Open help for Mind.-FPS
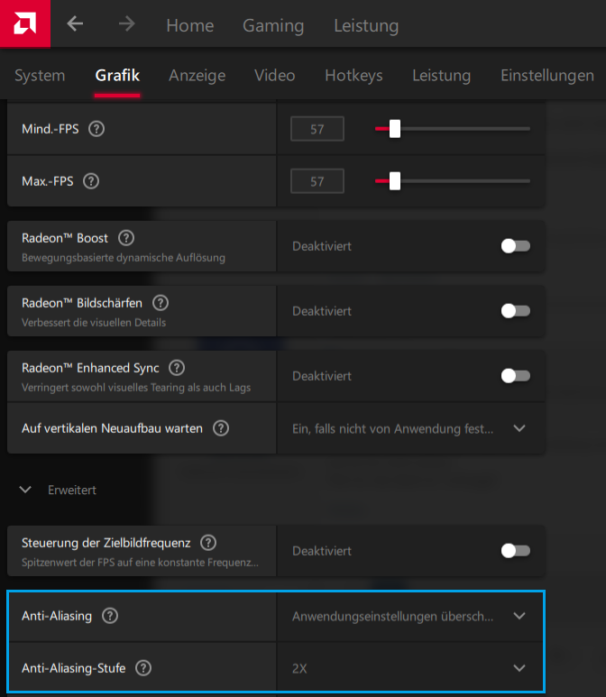 tap(96, 129)
